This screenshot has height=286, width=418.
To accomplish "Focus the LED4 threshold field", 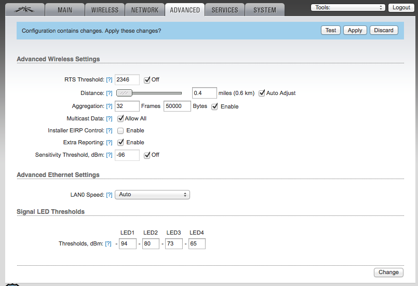I will point(197,243).
